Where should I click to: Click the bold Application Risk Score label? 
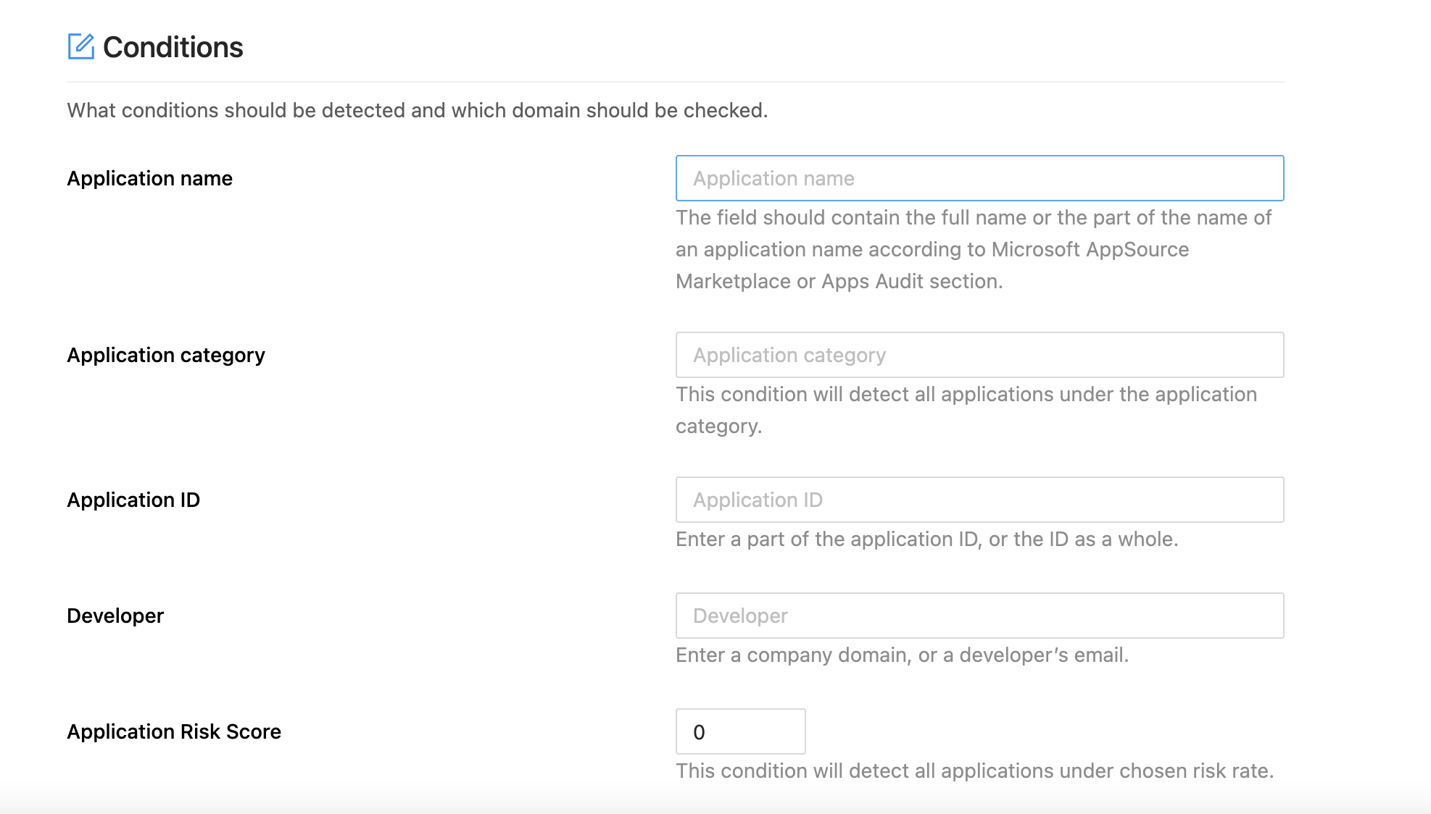pyautogui.click(x=174, y=731)
